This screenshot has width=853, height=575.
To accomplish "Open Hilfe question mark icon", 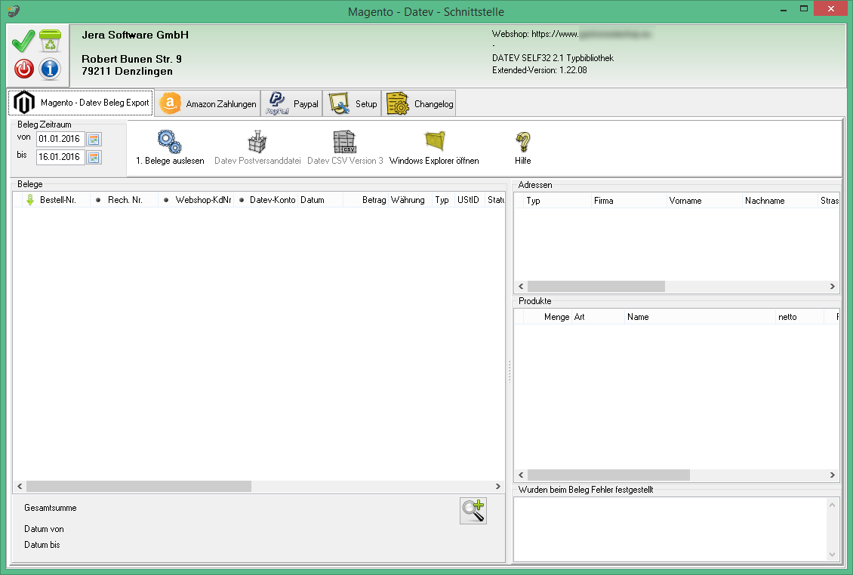I will (x=523, y=142).
